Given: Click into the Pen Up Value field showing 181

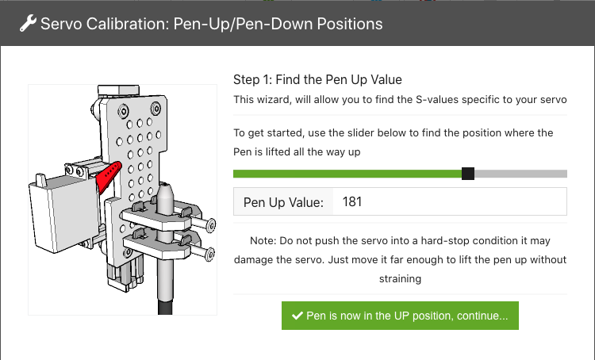Looking at the screenshot, I should tap(450, 201).
